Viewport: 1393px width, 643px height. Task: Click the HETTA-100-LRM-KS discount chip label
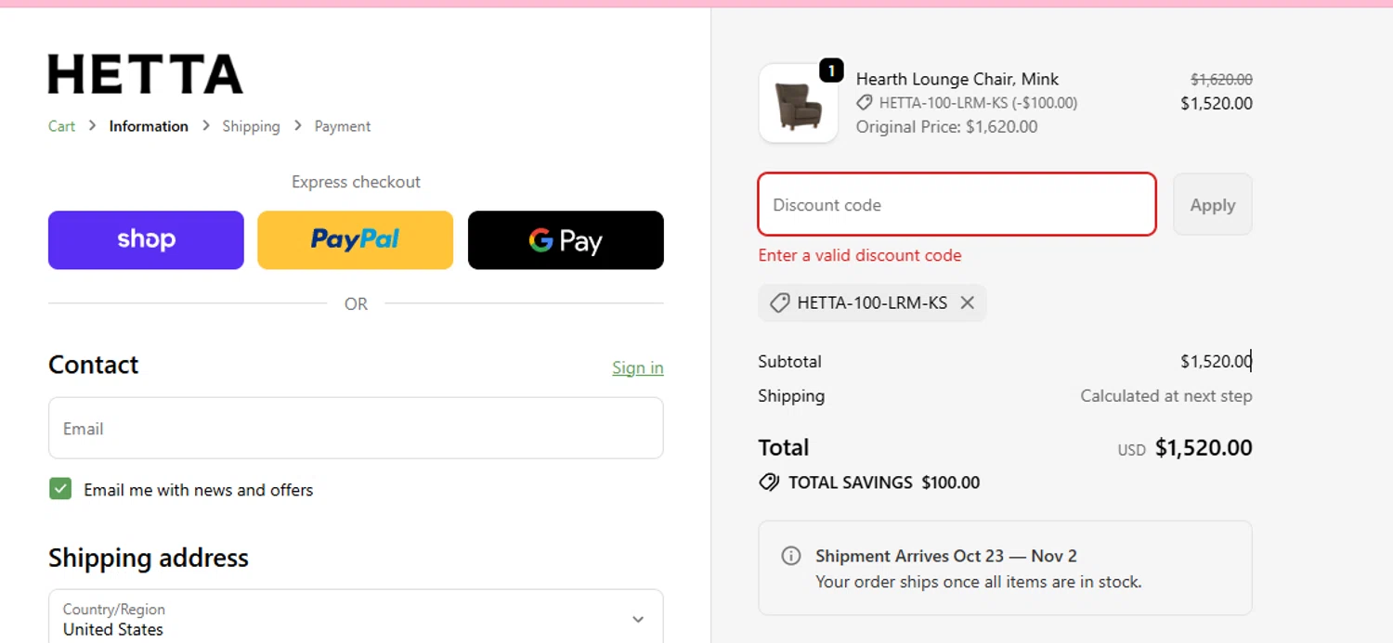pos(872,302)
